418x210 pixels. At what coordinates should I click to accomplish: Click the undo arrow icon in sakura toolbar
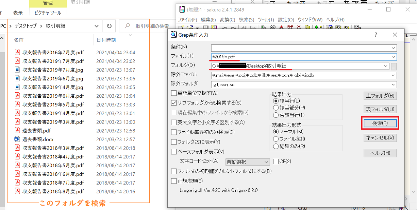coord(225,27)
